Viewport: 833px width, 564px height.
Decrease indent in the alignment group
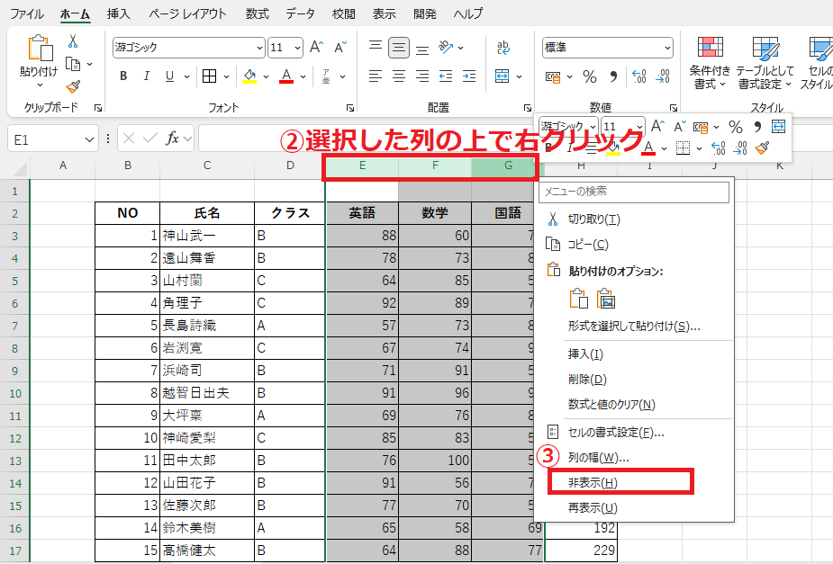446,76
